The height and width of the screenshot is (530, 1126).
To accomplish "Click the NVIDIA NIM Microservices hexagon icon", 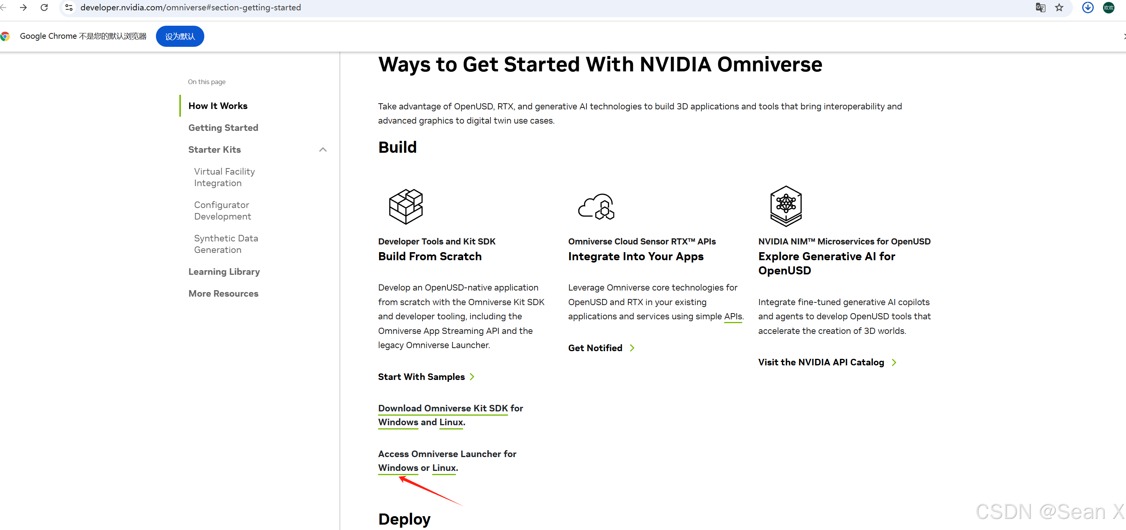I will pos(785,206).
